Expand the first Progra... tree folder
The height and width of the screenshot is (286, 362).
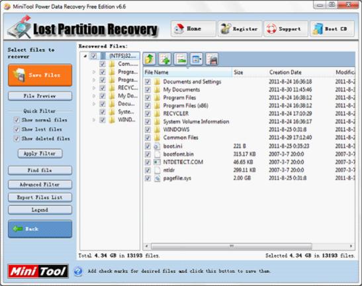[x=94, y=72]
